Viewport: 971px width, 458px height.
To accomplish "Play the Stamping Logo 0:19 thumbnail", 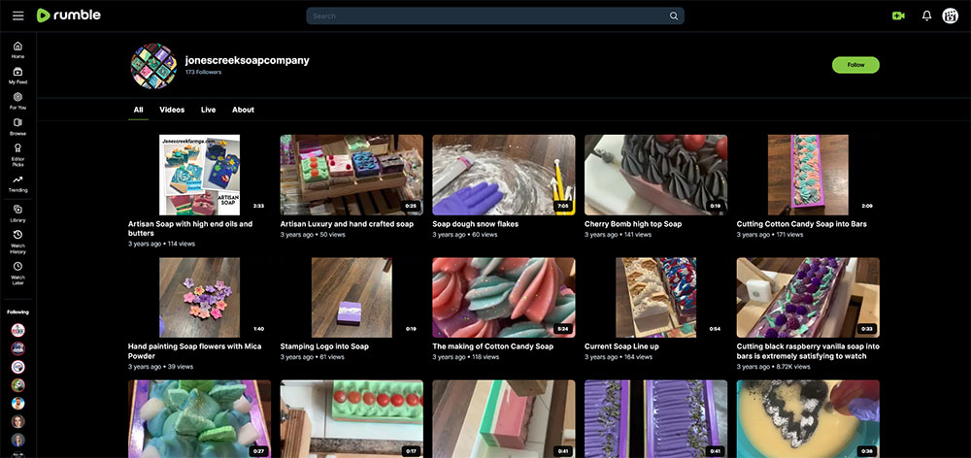I will click(x=352, y=298).
